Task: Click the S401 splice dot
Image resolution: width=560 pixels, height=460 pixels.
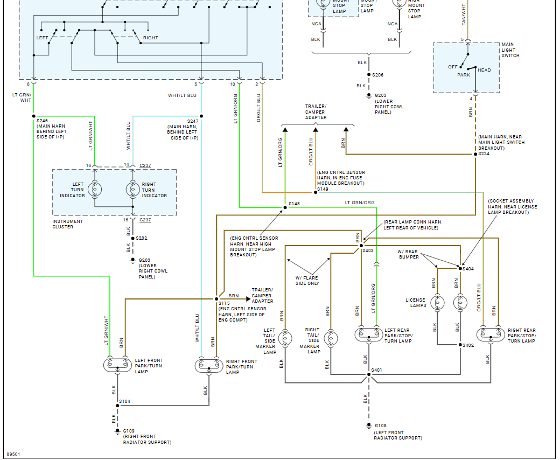Action: [x=369, y=374]
